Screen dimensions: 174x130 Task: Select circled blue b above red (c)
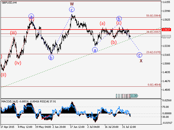click(x=119, y=19)
